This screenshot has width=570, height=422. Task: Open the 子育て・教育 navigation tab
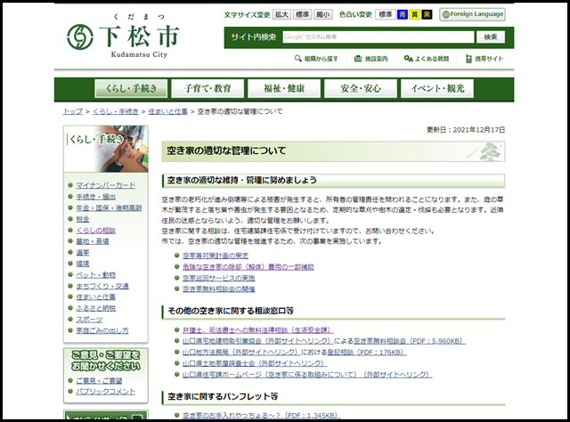point(208,89)
